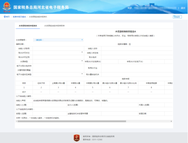Click the 累计超计划取水量 column header
The image size is (188, 143).
pos(110,83)
